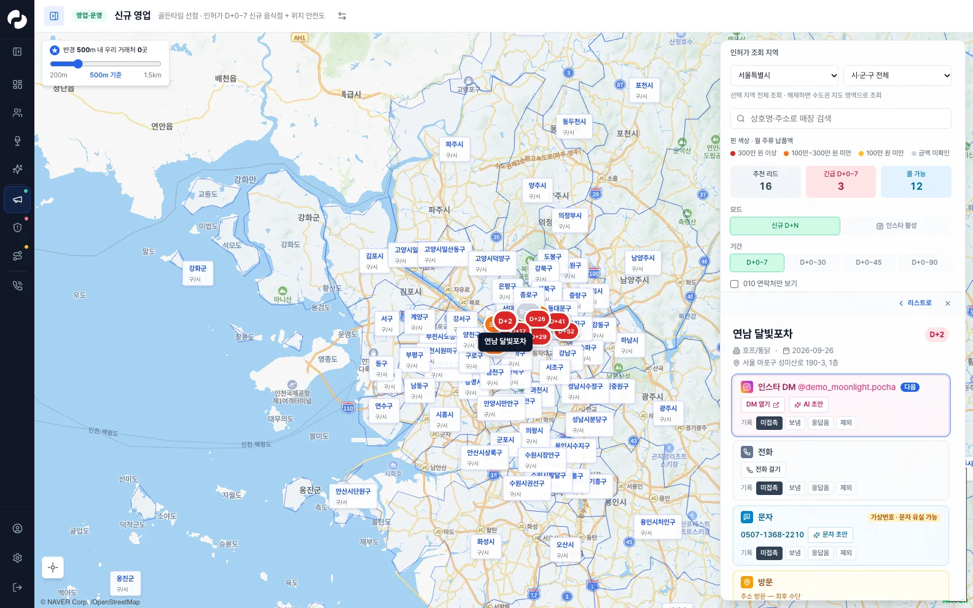
Task: Click the message icon in the 문자 card
Action: (x=746, y=517)
